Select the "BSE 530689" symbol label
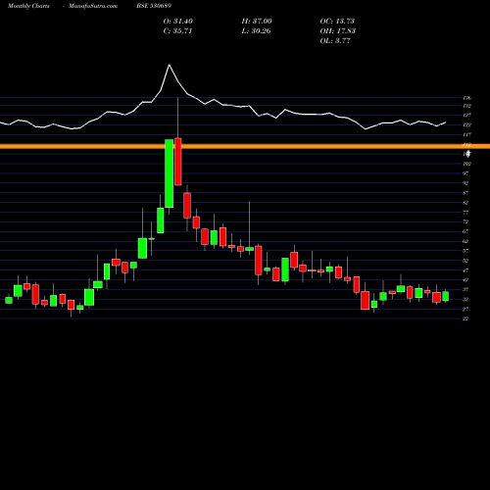 click(154, 6)
